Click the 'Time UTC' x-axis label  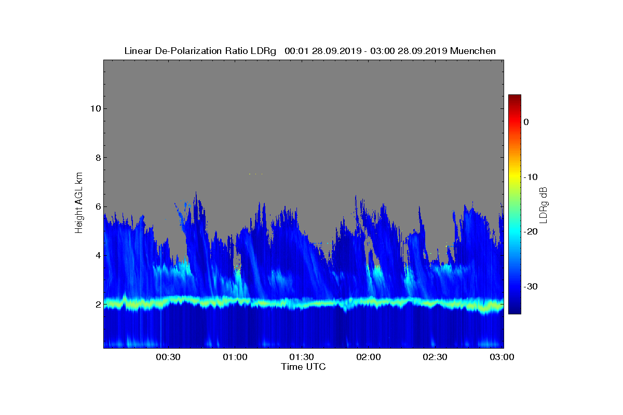304,367
